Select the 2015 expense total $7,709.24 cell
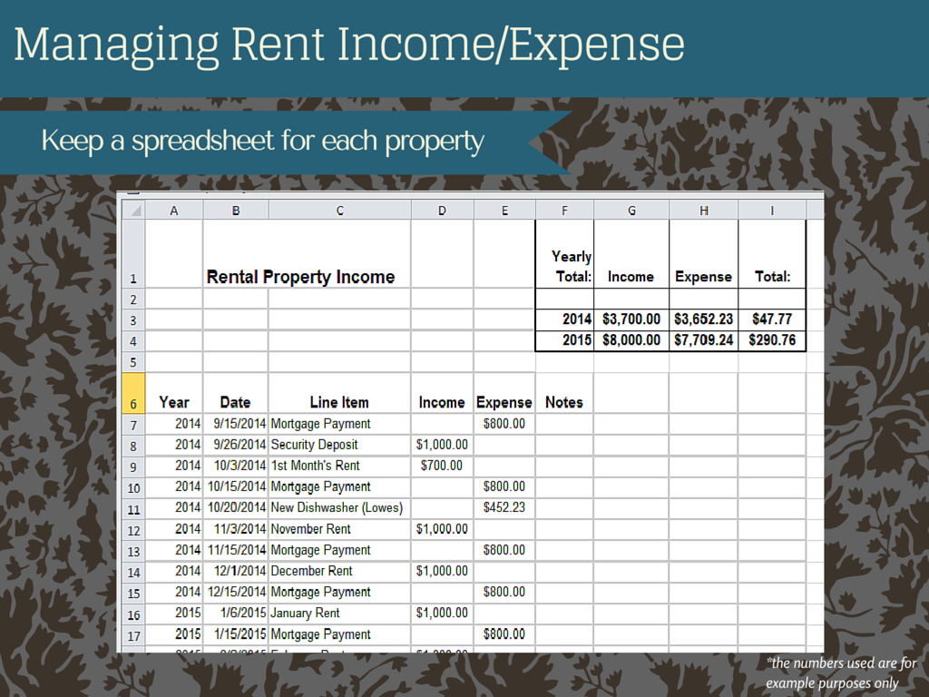929x697 pixels. tap(703, 340)
